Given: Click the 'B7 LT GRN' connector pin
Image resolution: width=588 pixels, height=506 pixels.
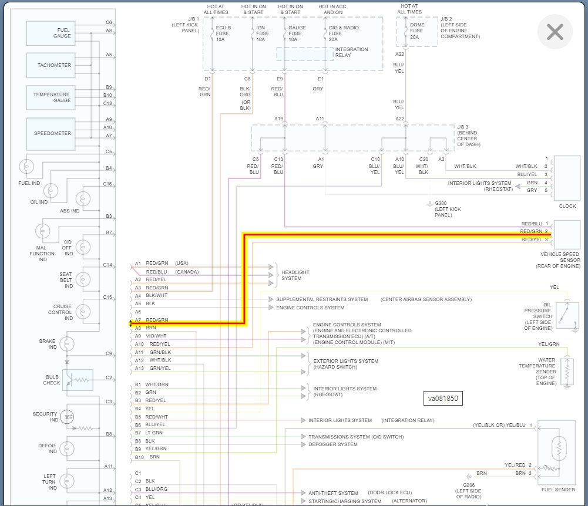Looking at the screenshot, I should pos(149,433).
